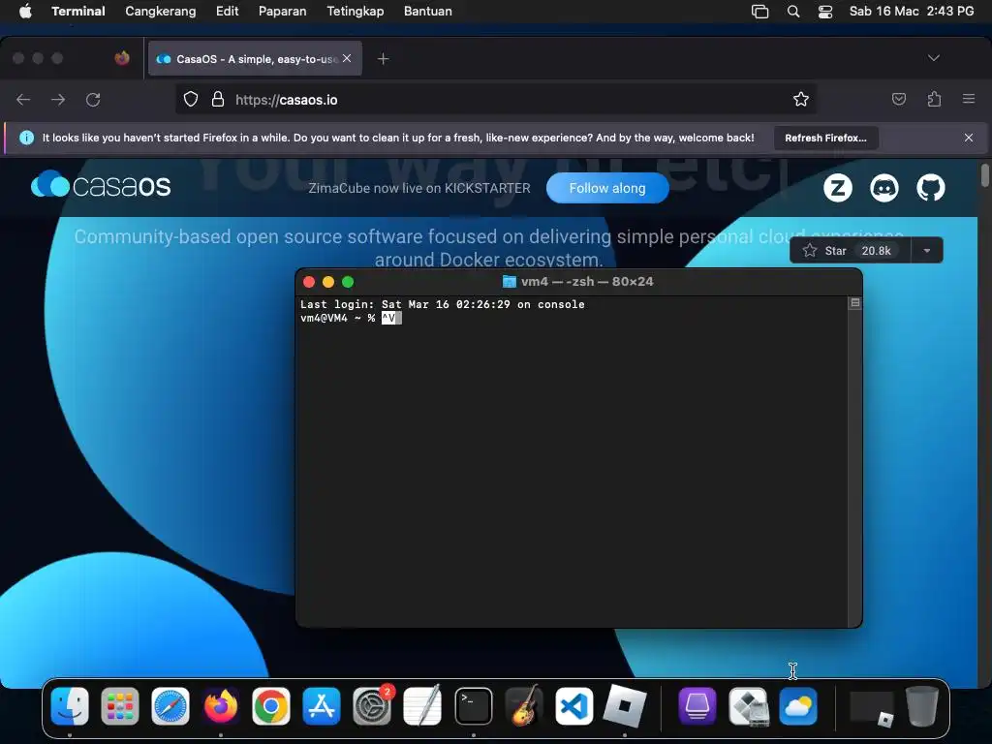Open Apple Configurator purple dock icon
Screen dimensions: 992x744
[697, 706]
